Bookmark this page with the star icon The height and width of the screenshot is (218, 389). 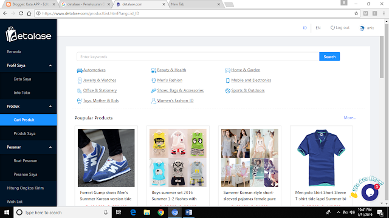pyautogui.click(x=356, y=13)
